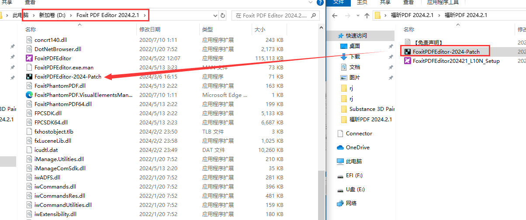Refresh the Foxit PDF Editor 2024.2.1 folder

click(x=223, y=15)
